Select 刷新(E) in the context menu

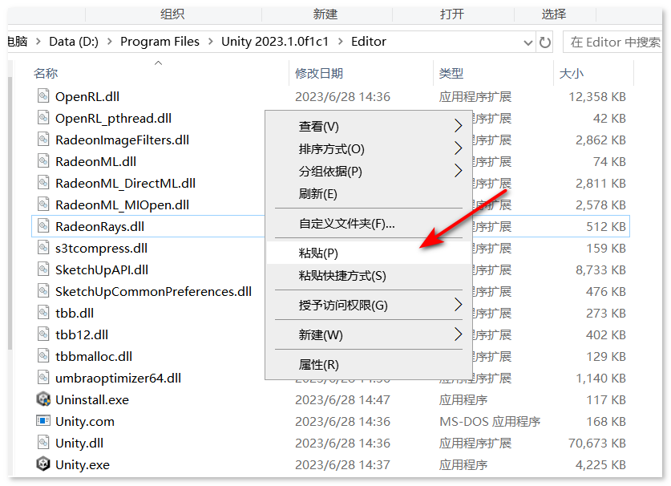pyautogui.click(x=368, y=194)
